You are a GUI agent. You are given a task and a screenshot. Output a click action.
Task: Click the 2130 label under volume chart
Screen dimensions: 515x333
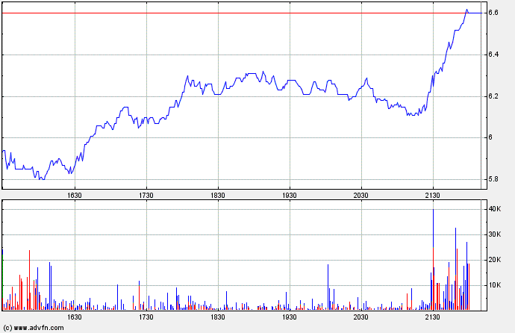coord(433,317)
